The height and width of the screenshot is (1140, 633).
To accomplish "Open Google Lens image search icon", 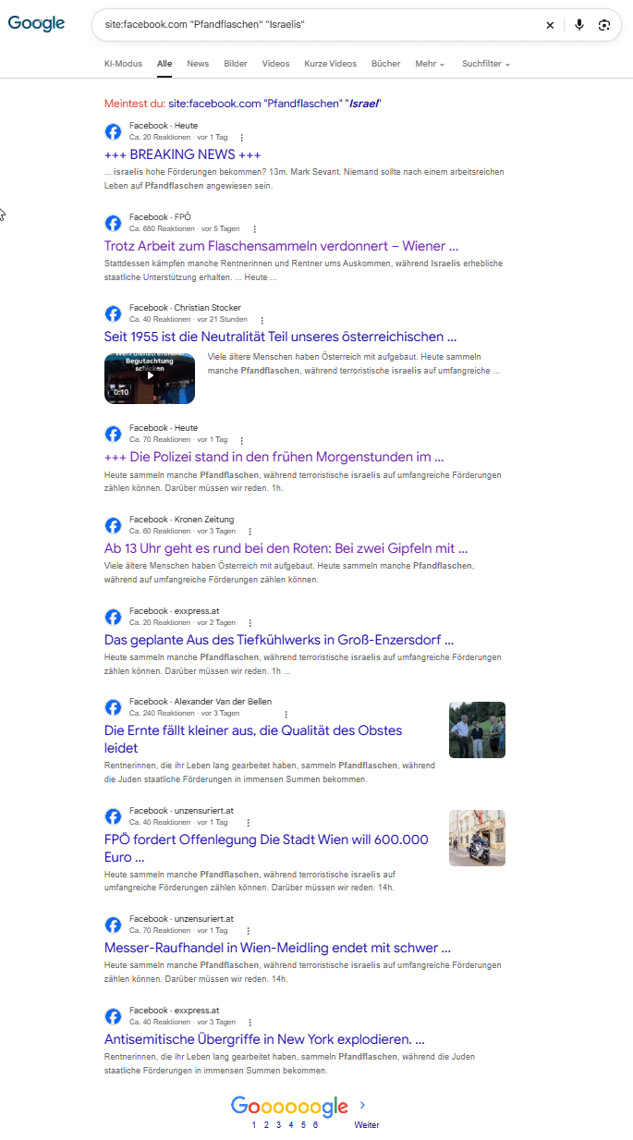I will (x=604, y=25).
